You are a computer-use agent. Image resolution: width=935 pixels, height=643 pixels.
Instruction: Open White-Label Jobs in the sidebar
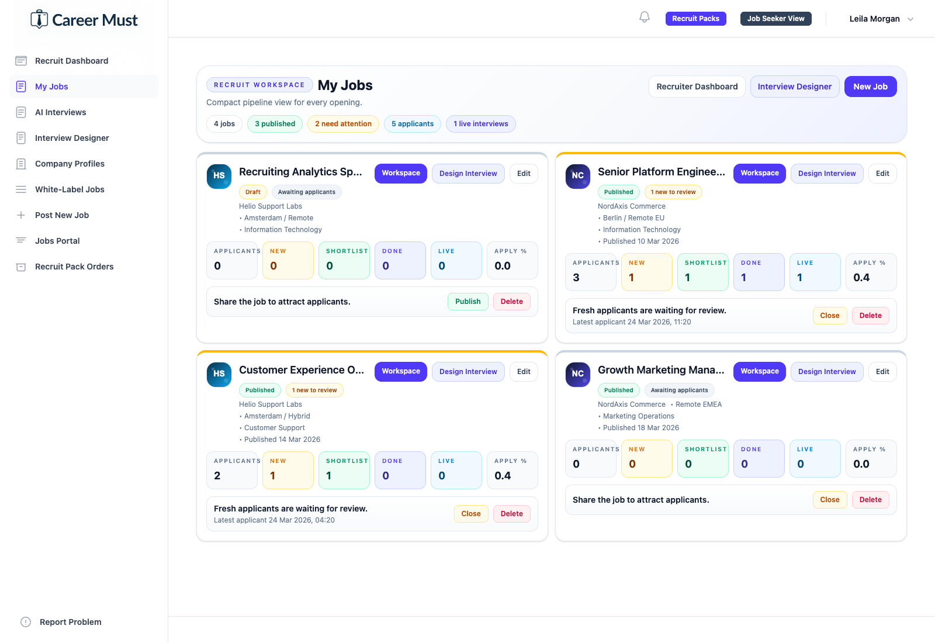pyautogui.click(x=70, y=189)
